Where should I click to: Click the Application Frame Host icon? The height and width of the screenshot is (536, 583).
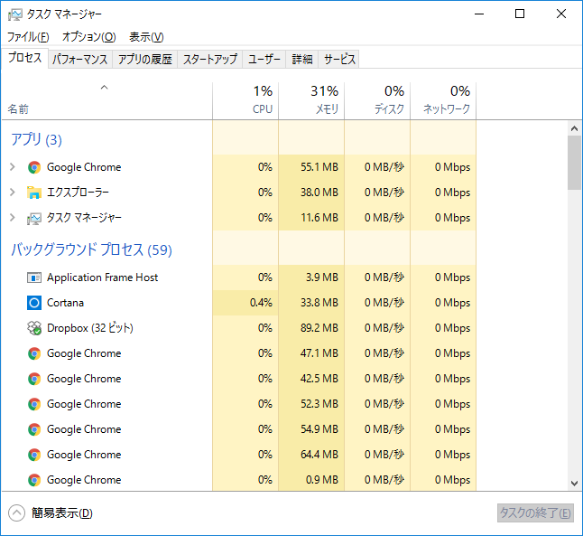[34, 277]
